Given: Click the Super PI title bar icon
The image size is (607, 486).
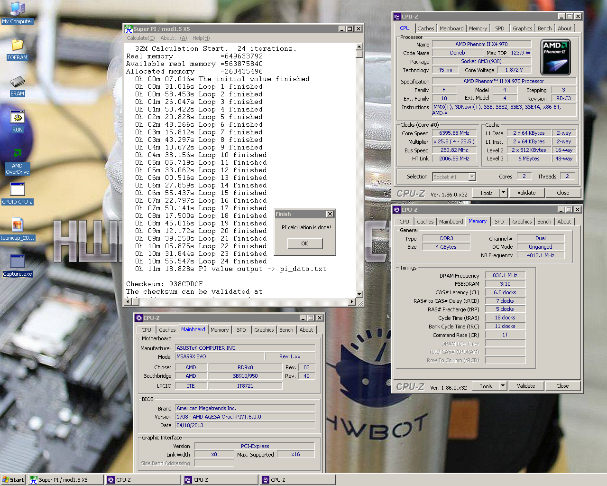Looking at the screenshot, I should coord(129,28).
